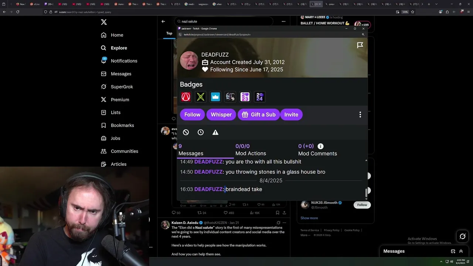Click the Twitch popout zoom magnifier icon
This screenshot has width=473, height=266.
[363, 34]
